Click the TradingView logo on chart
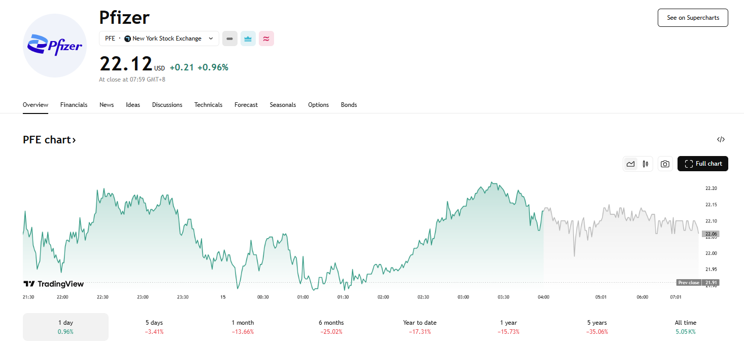Image resolution: width=744 pixels, height=346 pixels. point(53,284)
